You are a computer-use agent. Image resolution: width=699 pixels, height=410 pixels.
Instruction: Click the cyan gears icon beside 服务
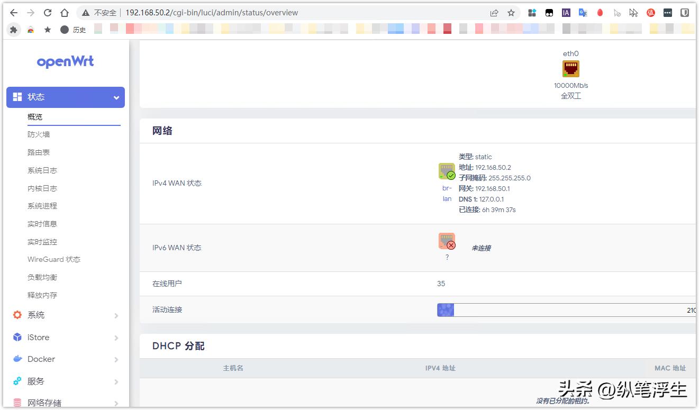click(x=16, y=381)
